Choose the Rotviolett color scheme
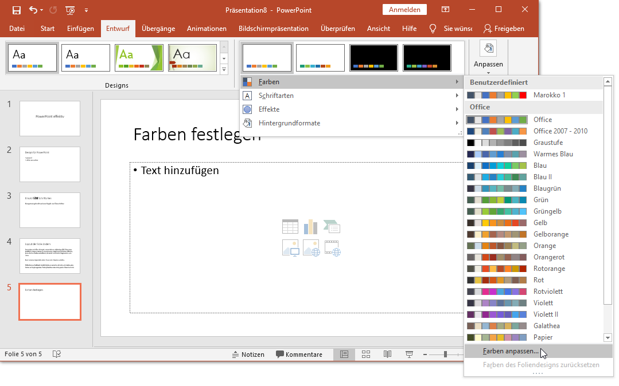The width and height of the screenshot is (619, 386). 534,291
